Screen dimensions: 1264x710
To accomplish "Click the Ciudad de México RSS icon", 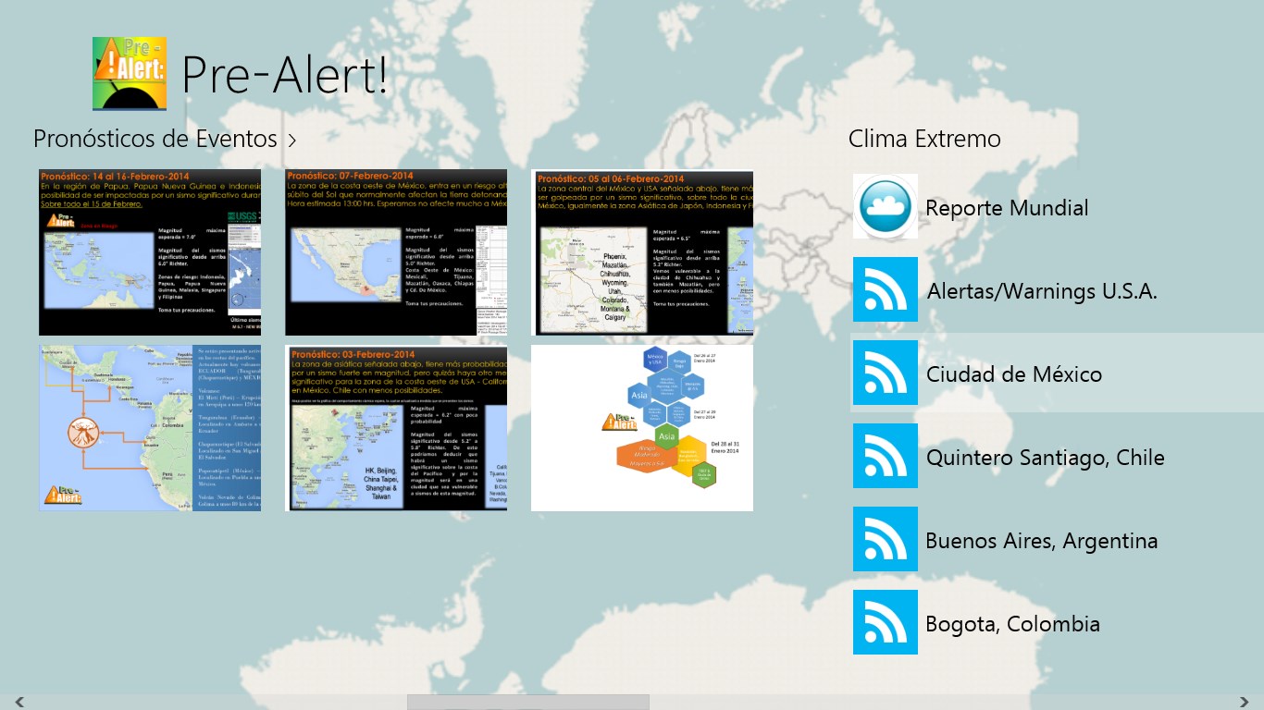I will point(886,373).
